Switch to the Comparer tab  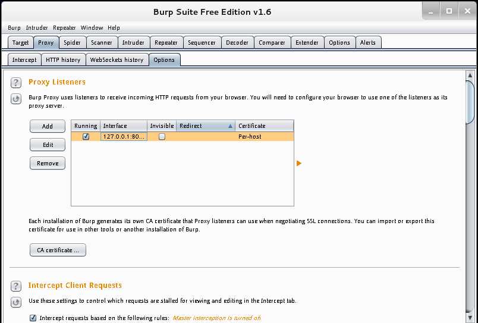point(272,43)
